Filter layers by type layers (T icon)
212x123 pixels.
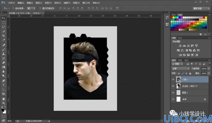pos(196,64)
